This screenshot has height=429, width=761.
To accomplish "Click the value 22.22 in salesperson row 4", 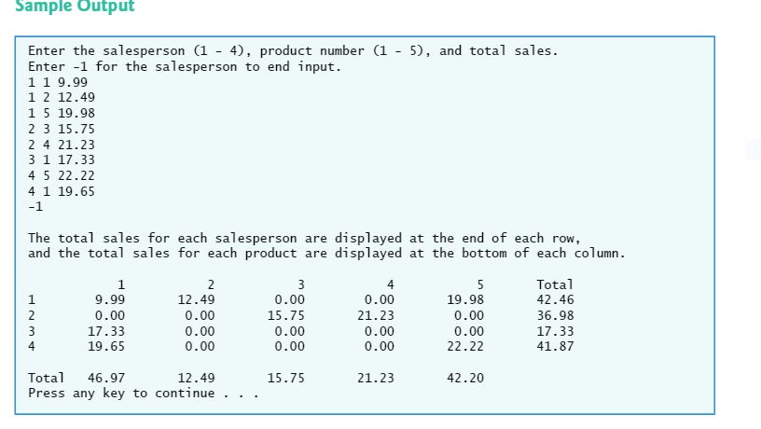I will tap(465, 347).
